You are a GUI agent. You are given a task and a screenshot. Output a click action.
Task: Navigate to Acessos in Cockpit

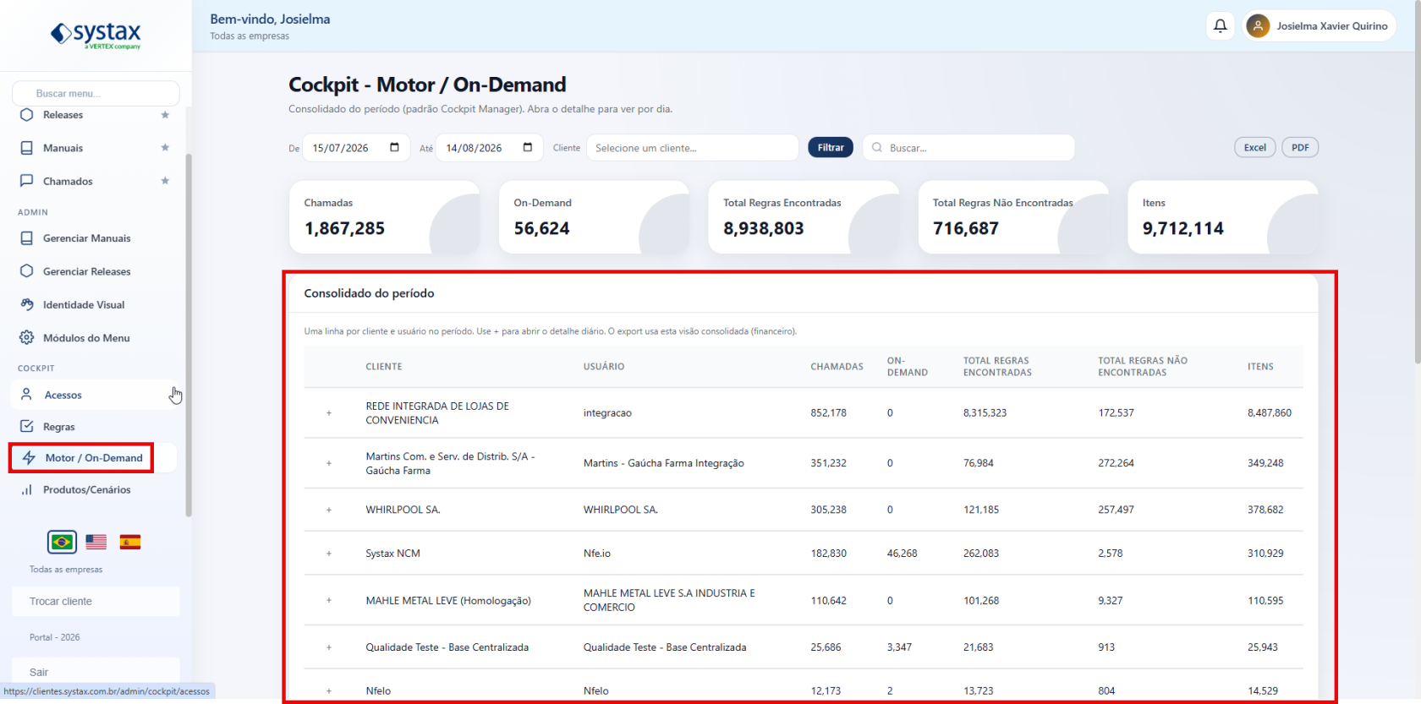click(95, 395)
